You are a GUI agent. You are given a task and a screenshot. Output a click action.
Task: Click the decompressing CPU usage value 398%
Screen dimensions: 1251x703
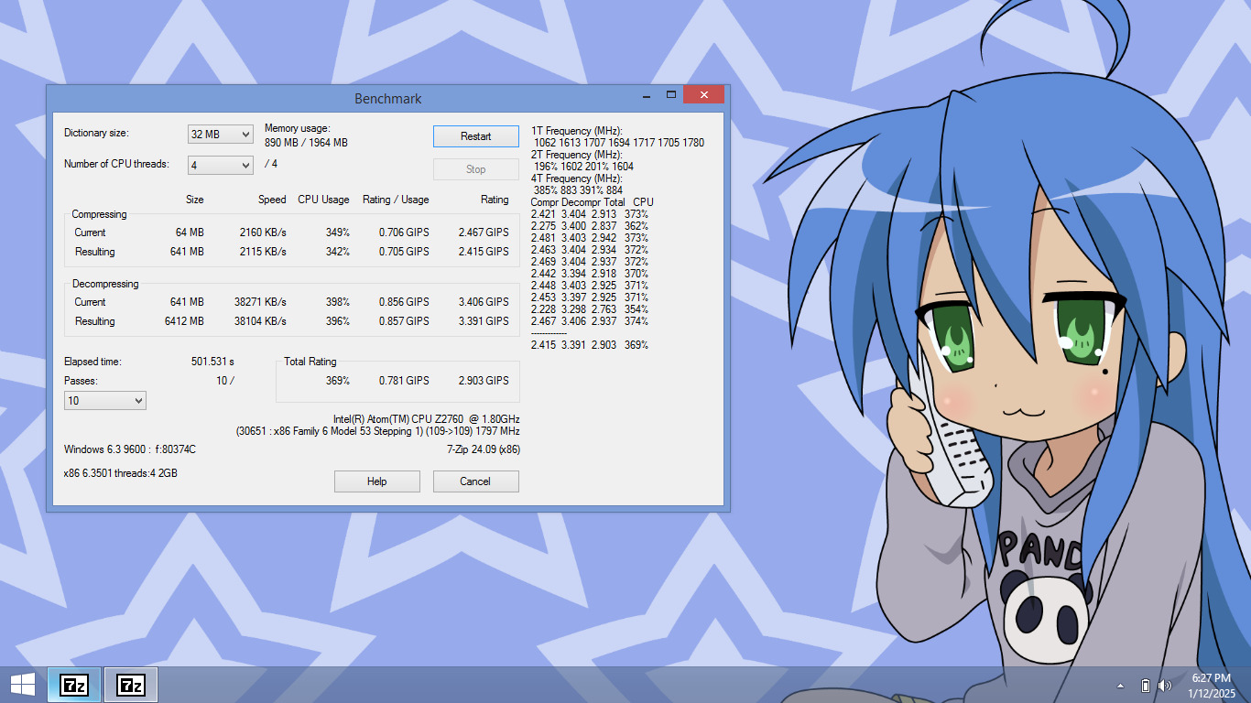[x=337, y=302]
